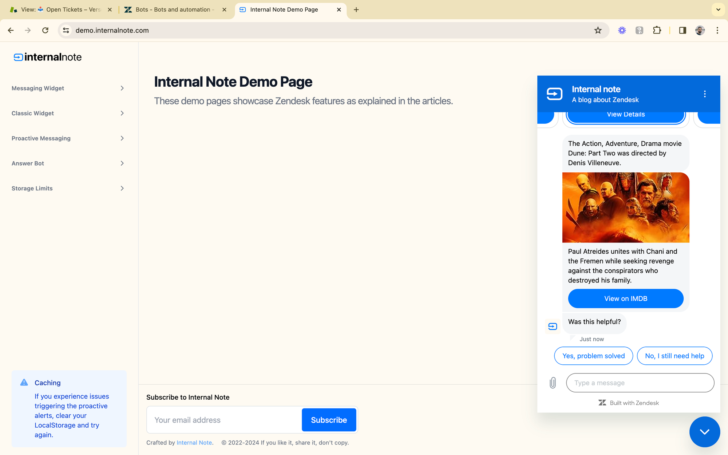The width and height of the screenshot is (728, 455).
Task: Click the site information icon in address bar
Action: click(x=66, y=30)
